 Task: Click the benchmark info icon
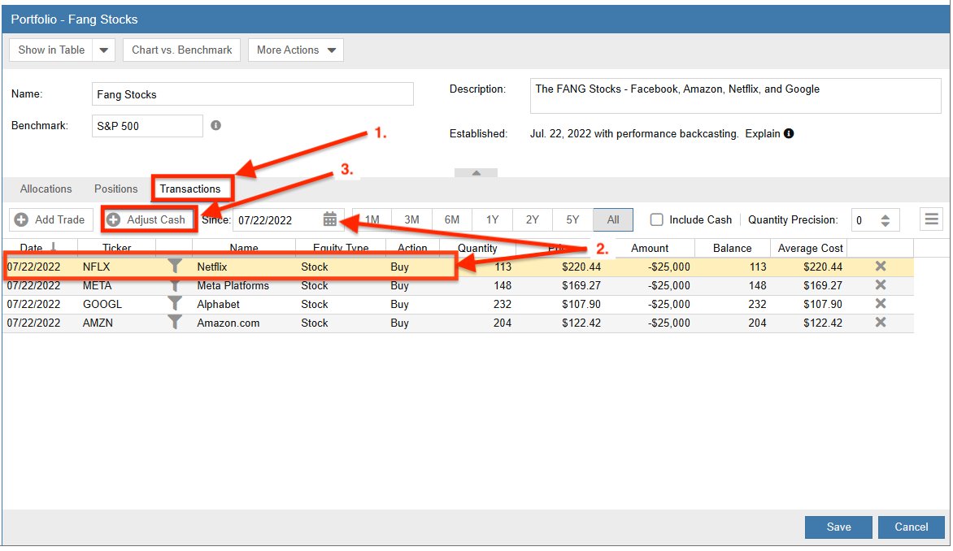tap(215, 126)
